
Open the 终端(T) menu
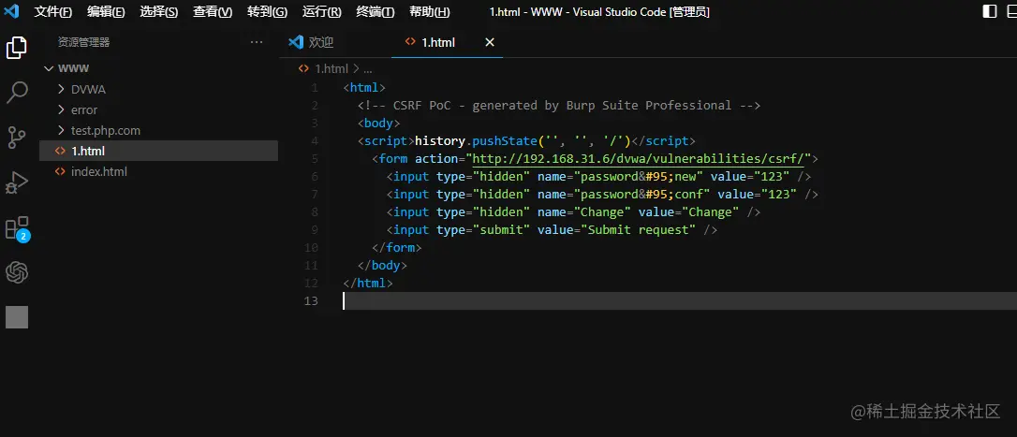click(376, 11)
